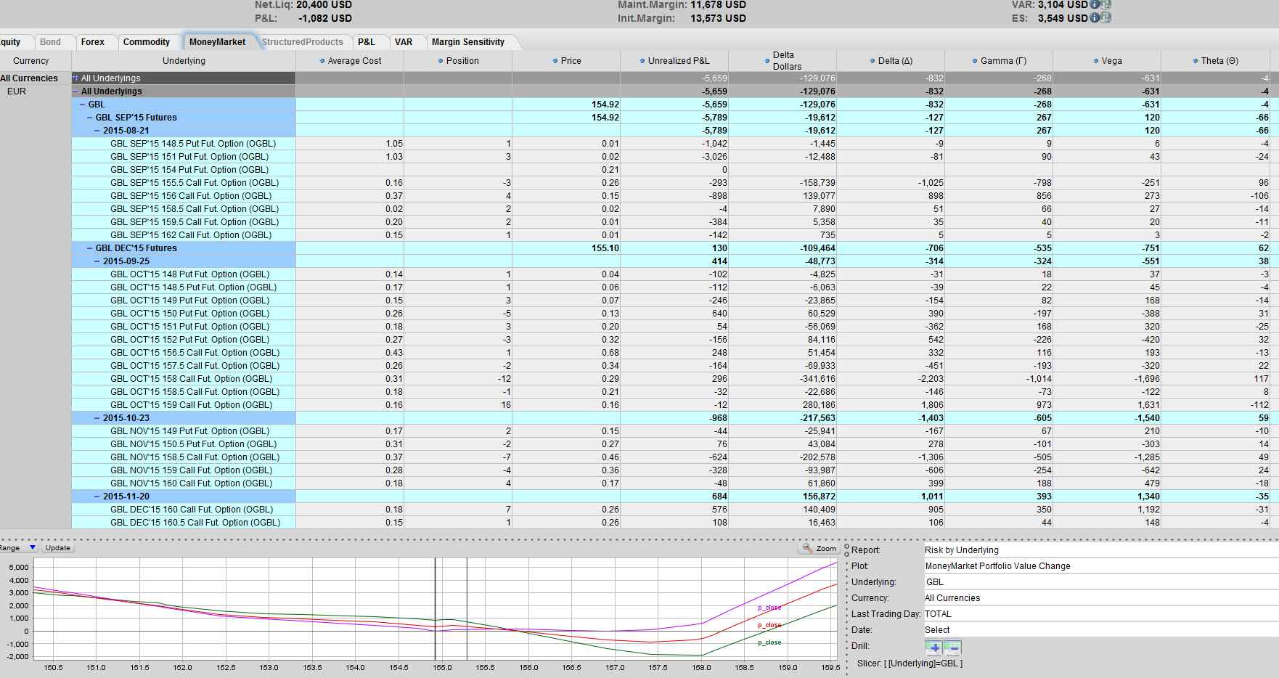This screenshot has height=678, width=1279.
Task: Open the info icon beside VAR value
Action: point(1095,4)
